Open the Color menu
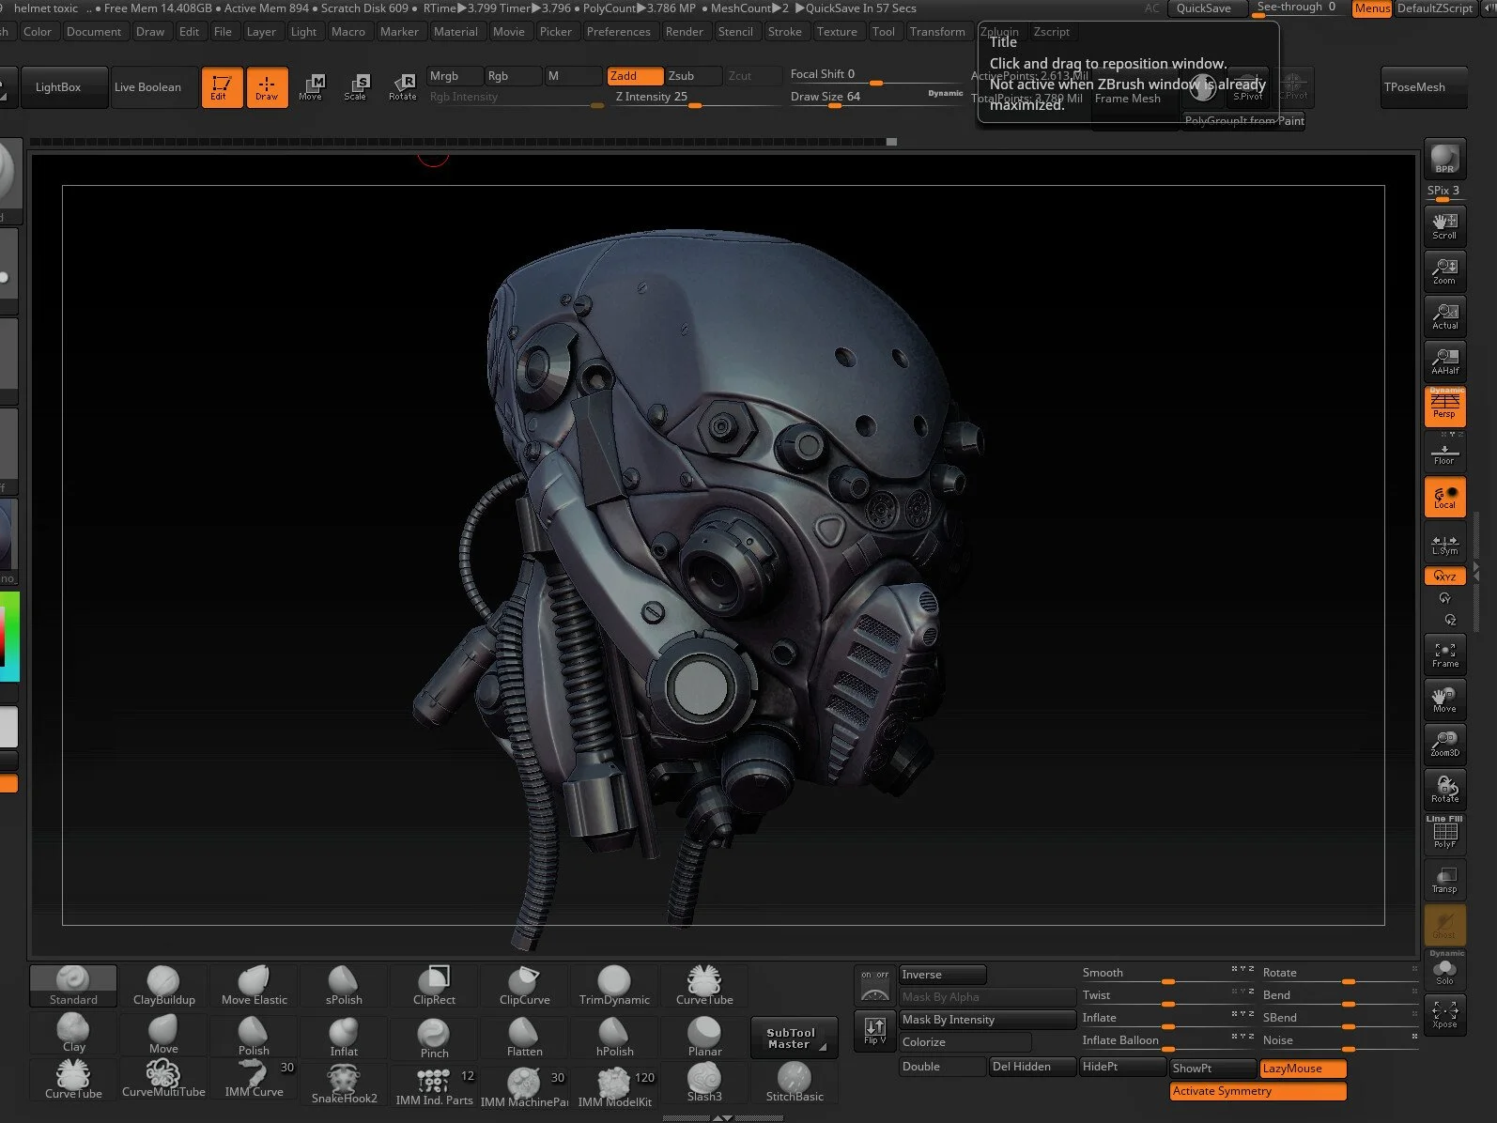 coord(38,31)
